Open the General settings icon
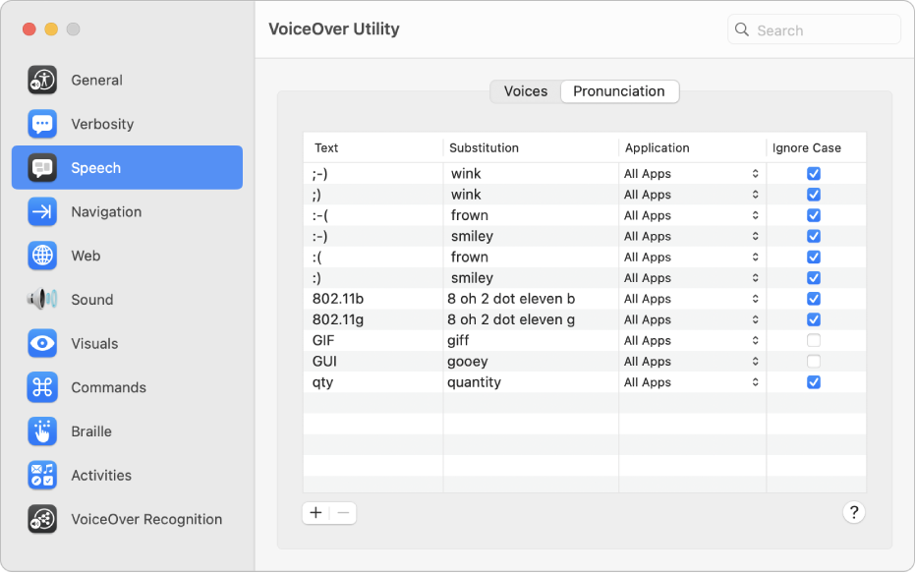This screenshot has width=916, height=574. [x=42, y=81]
